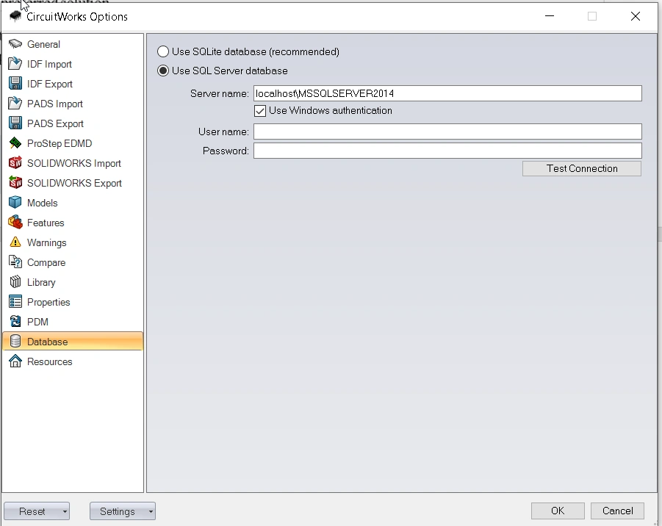
Task: Open the Models options page
Action: pos(73,203)
